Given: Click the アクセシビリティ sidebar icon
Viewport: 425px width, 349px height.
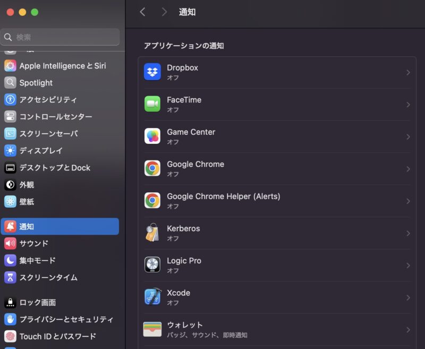Looking at the screenshot, I should pyautogui.click(x=10, y=100).
